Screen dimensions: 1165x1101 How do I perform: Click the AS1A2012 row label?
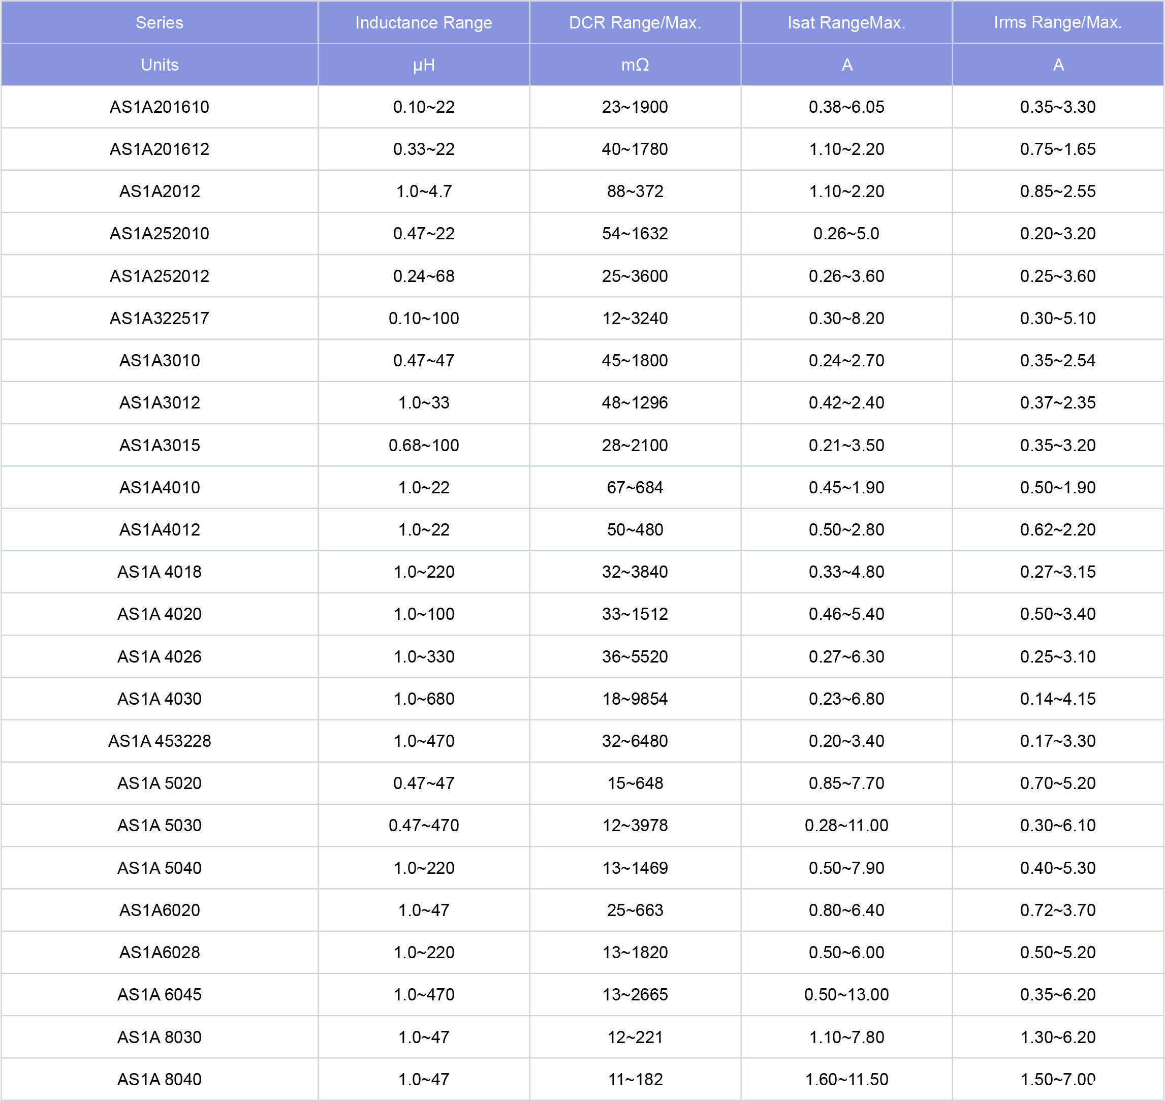(x=159, y=192)
